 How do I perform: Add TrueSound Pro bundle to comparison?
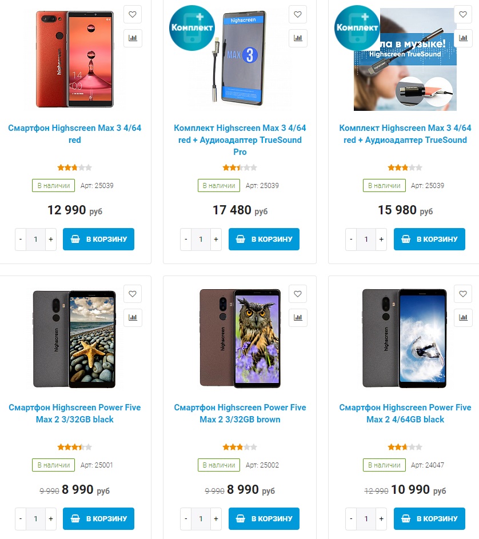pyautogui.click(x=298, y=38)
